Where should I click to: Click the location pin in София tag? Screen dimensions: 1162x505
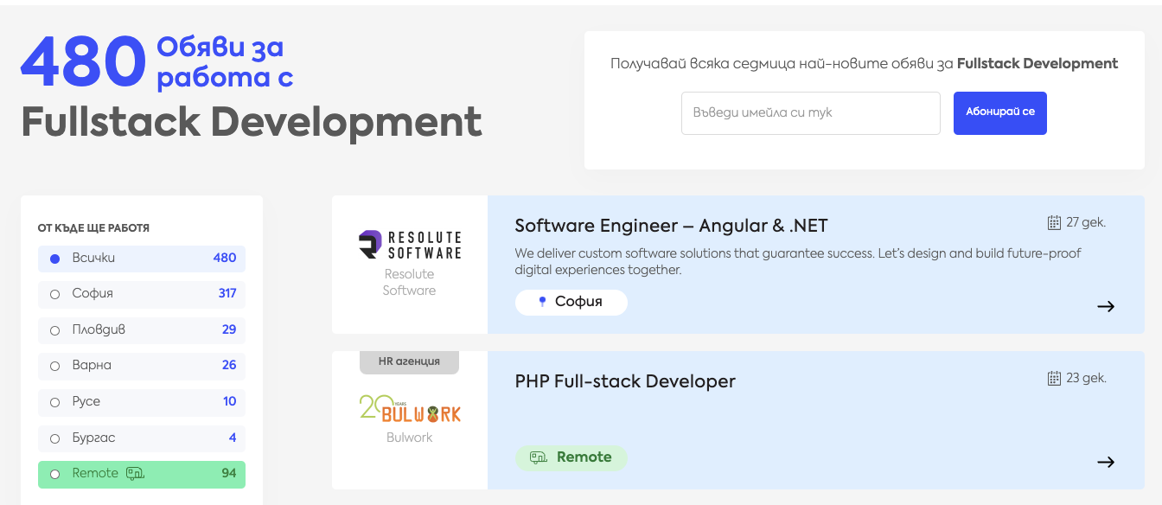click(542, 302)
